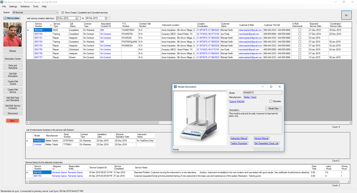Open coordinates link for service 9001700 row
Screen dimensions: 357x193
click(x=208, y=34)
